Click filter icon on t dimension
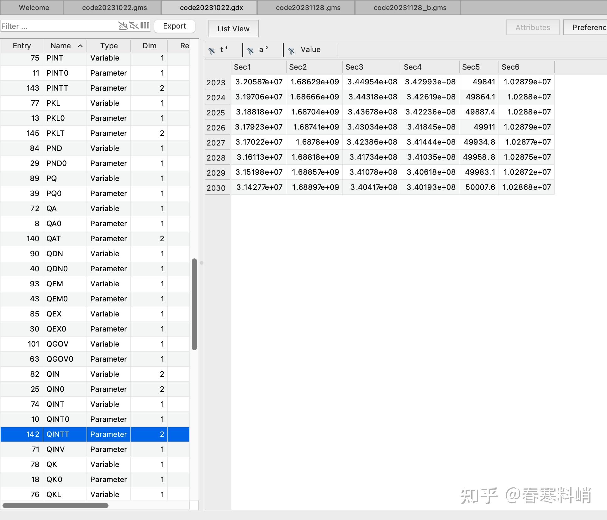The width and height of the screenshot is (607, 520). coord(212,50)
